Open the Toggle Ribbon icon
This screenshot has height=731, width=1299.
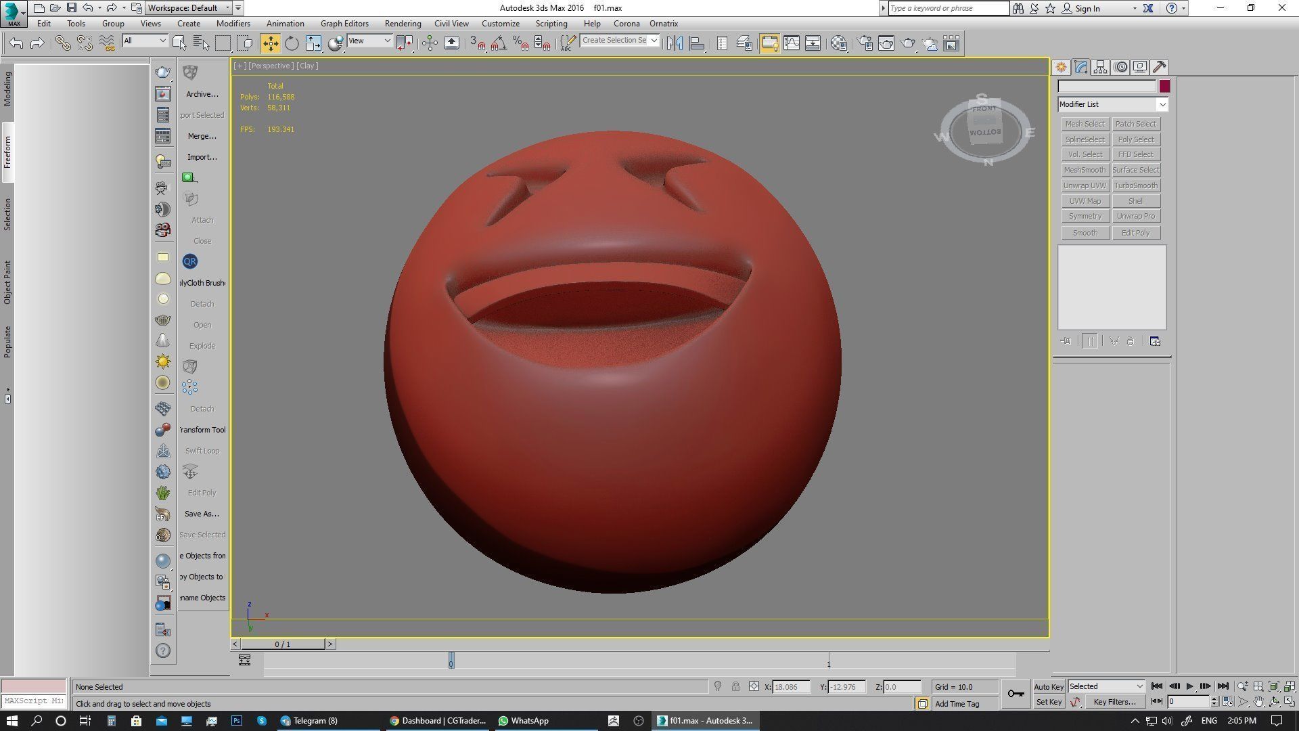769,43
